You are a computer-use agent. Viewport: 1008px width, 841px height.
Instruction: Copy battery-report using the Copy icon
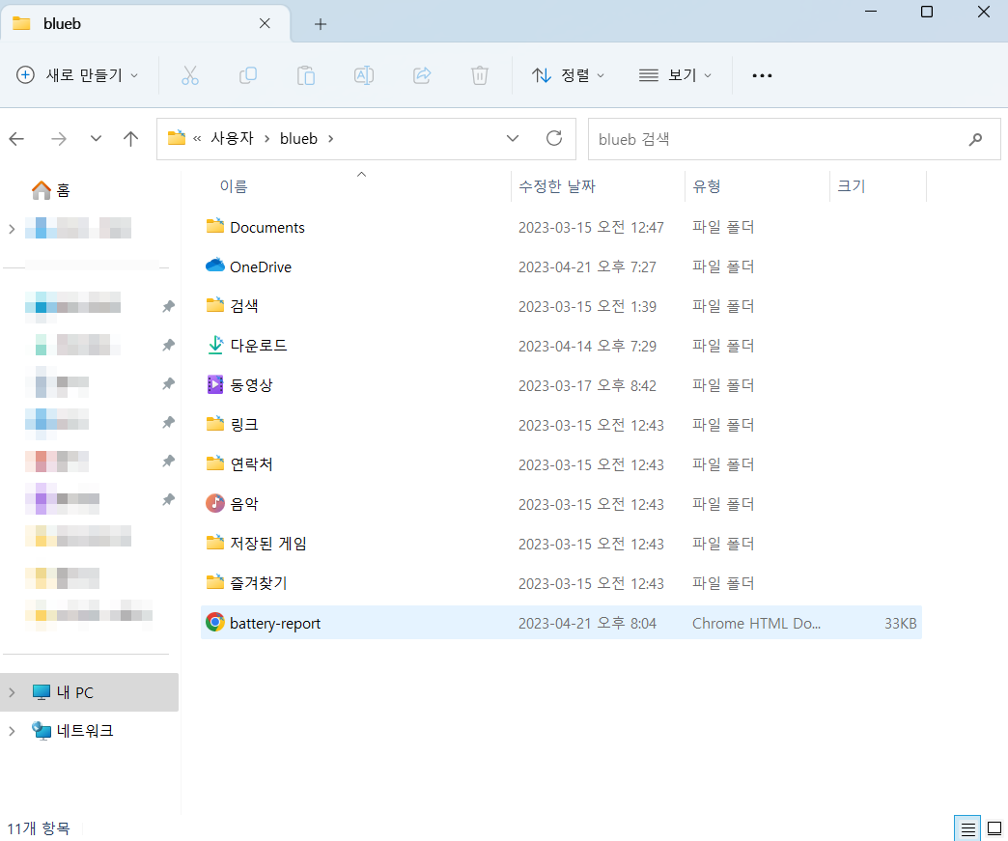(x=248, y=74)
